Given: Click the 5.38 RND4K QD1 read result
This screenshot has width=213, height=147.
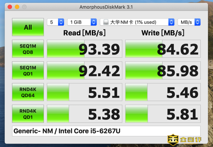Looking at the screenshot, I should click(x=85, y=114).
